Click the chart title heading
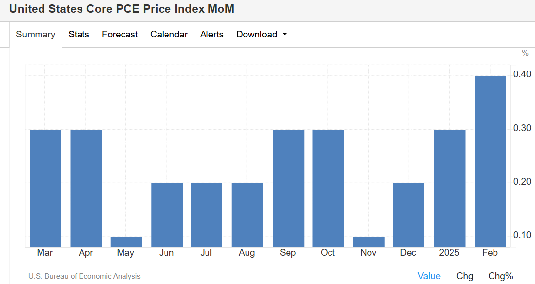Image resolution: width=535 pixels, height=284 pixels. pos(122,9)
